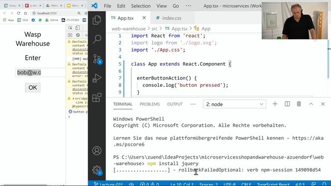This screenshot has height=186, width=331.
Task: Select the TypeScript React language mode
Action: pyautogui.click(x=273, y=184)
